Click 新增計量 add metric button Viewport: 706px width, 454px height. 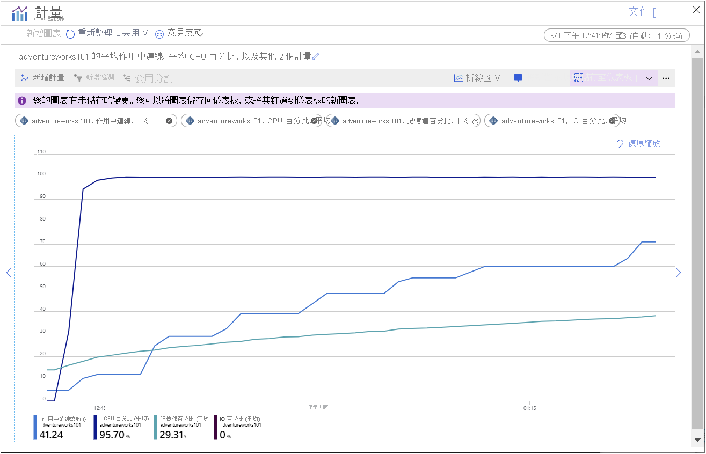pyautogui.click(x=42, y=78)
